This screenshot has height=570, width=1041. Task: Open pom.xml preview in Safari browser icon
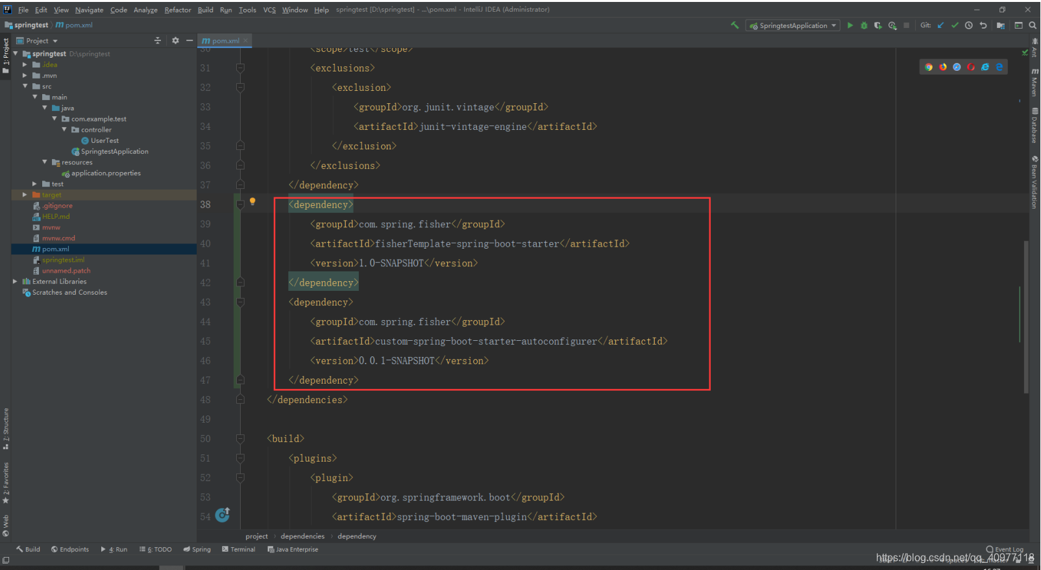point(957,67)
